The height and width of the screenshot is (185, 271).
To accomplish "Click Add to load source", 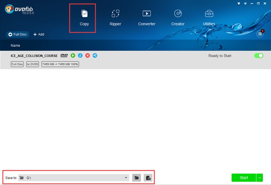I will click(39, 34).
